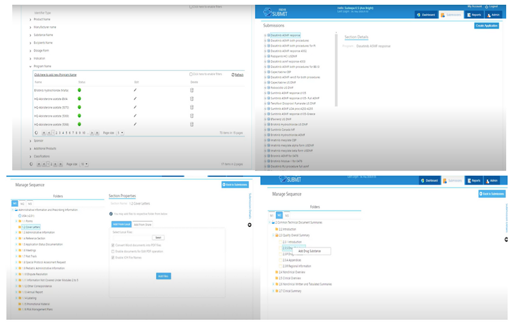Toggle Convert Word documents into PDF files

[113, 245]
